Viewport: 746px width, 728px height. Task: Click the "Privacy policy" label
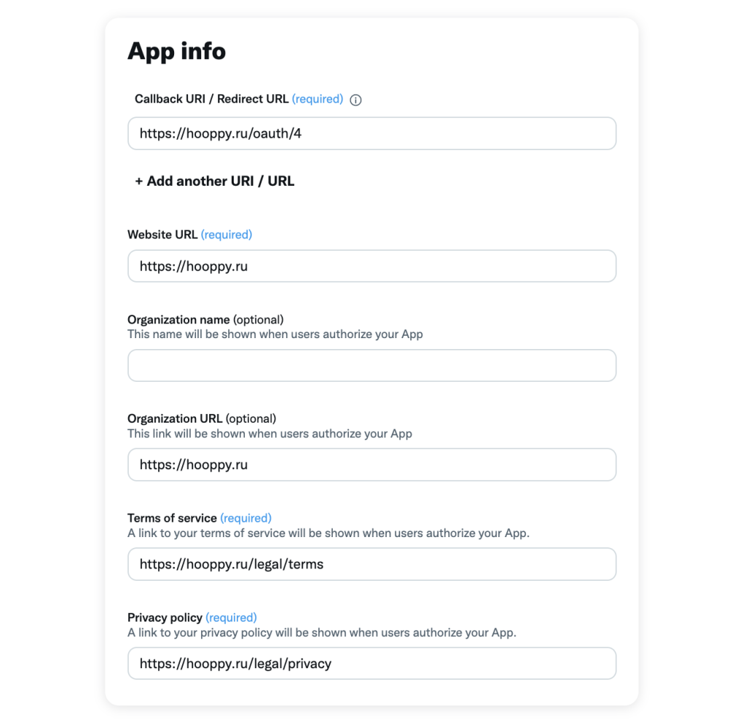(165, 617)
